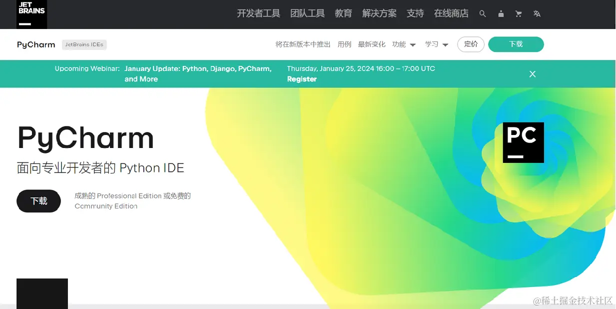
Task: Close the webinar announcement banner
Action: 533,74
